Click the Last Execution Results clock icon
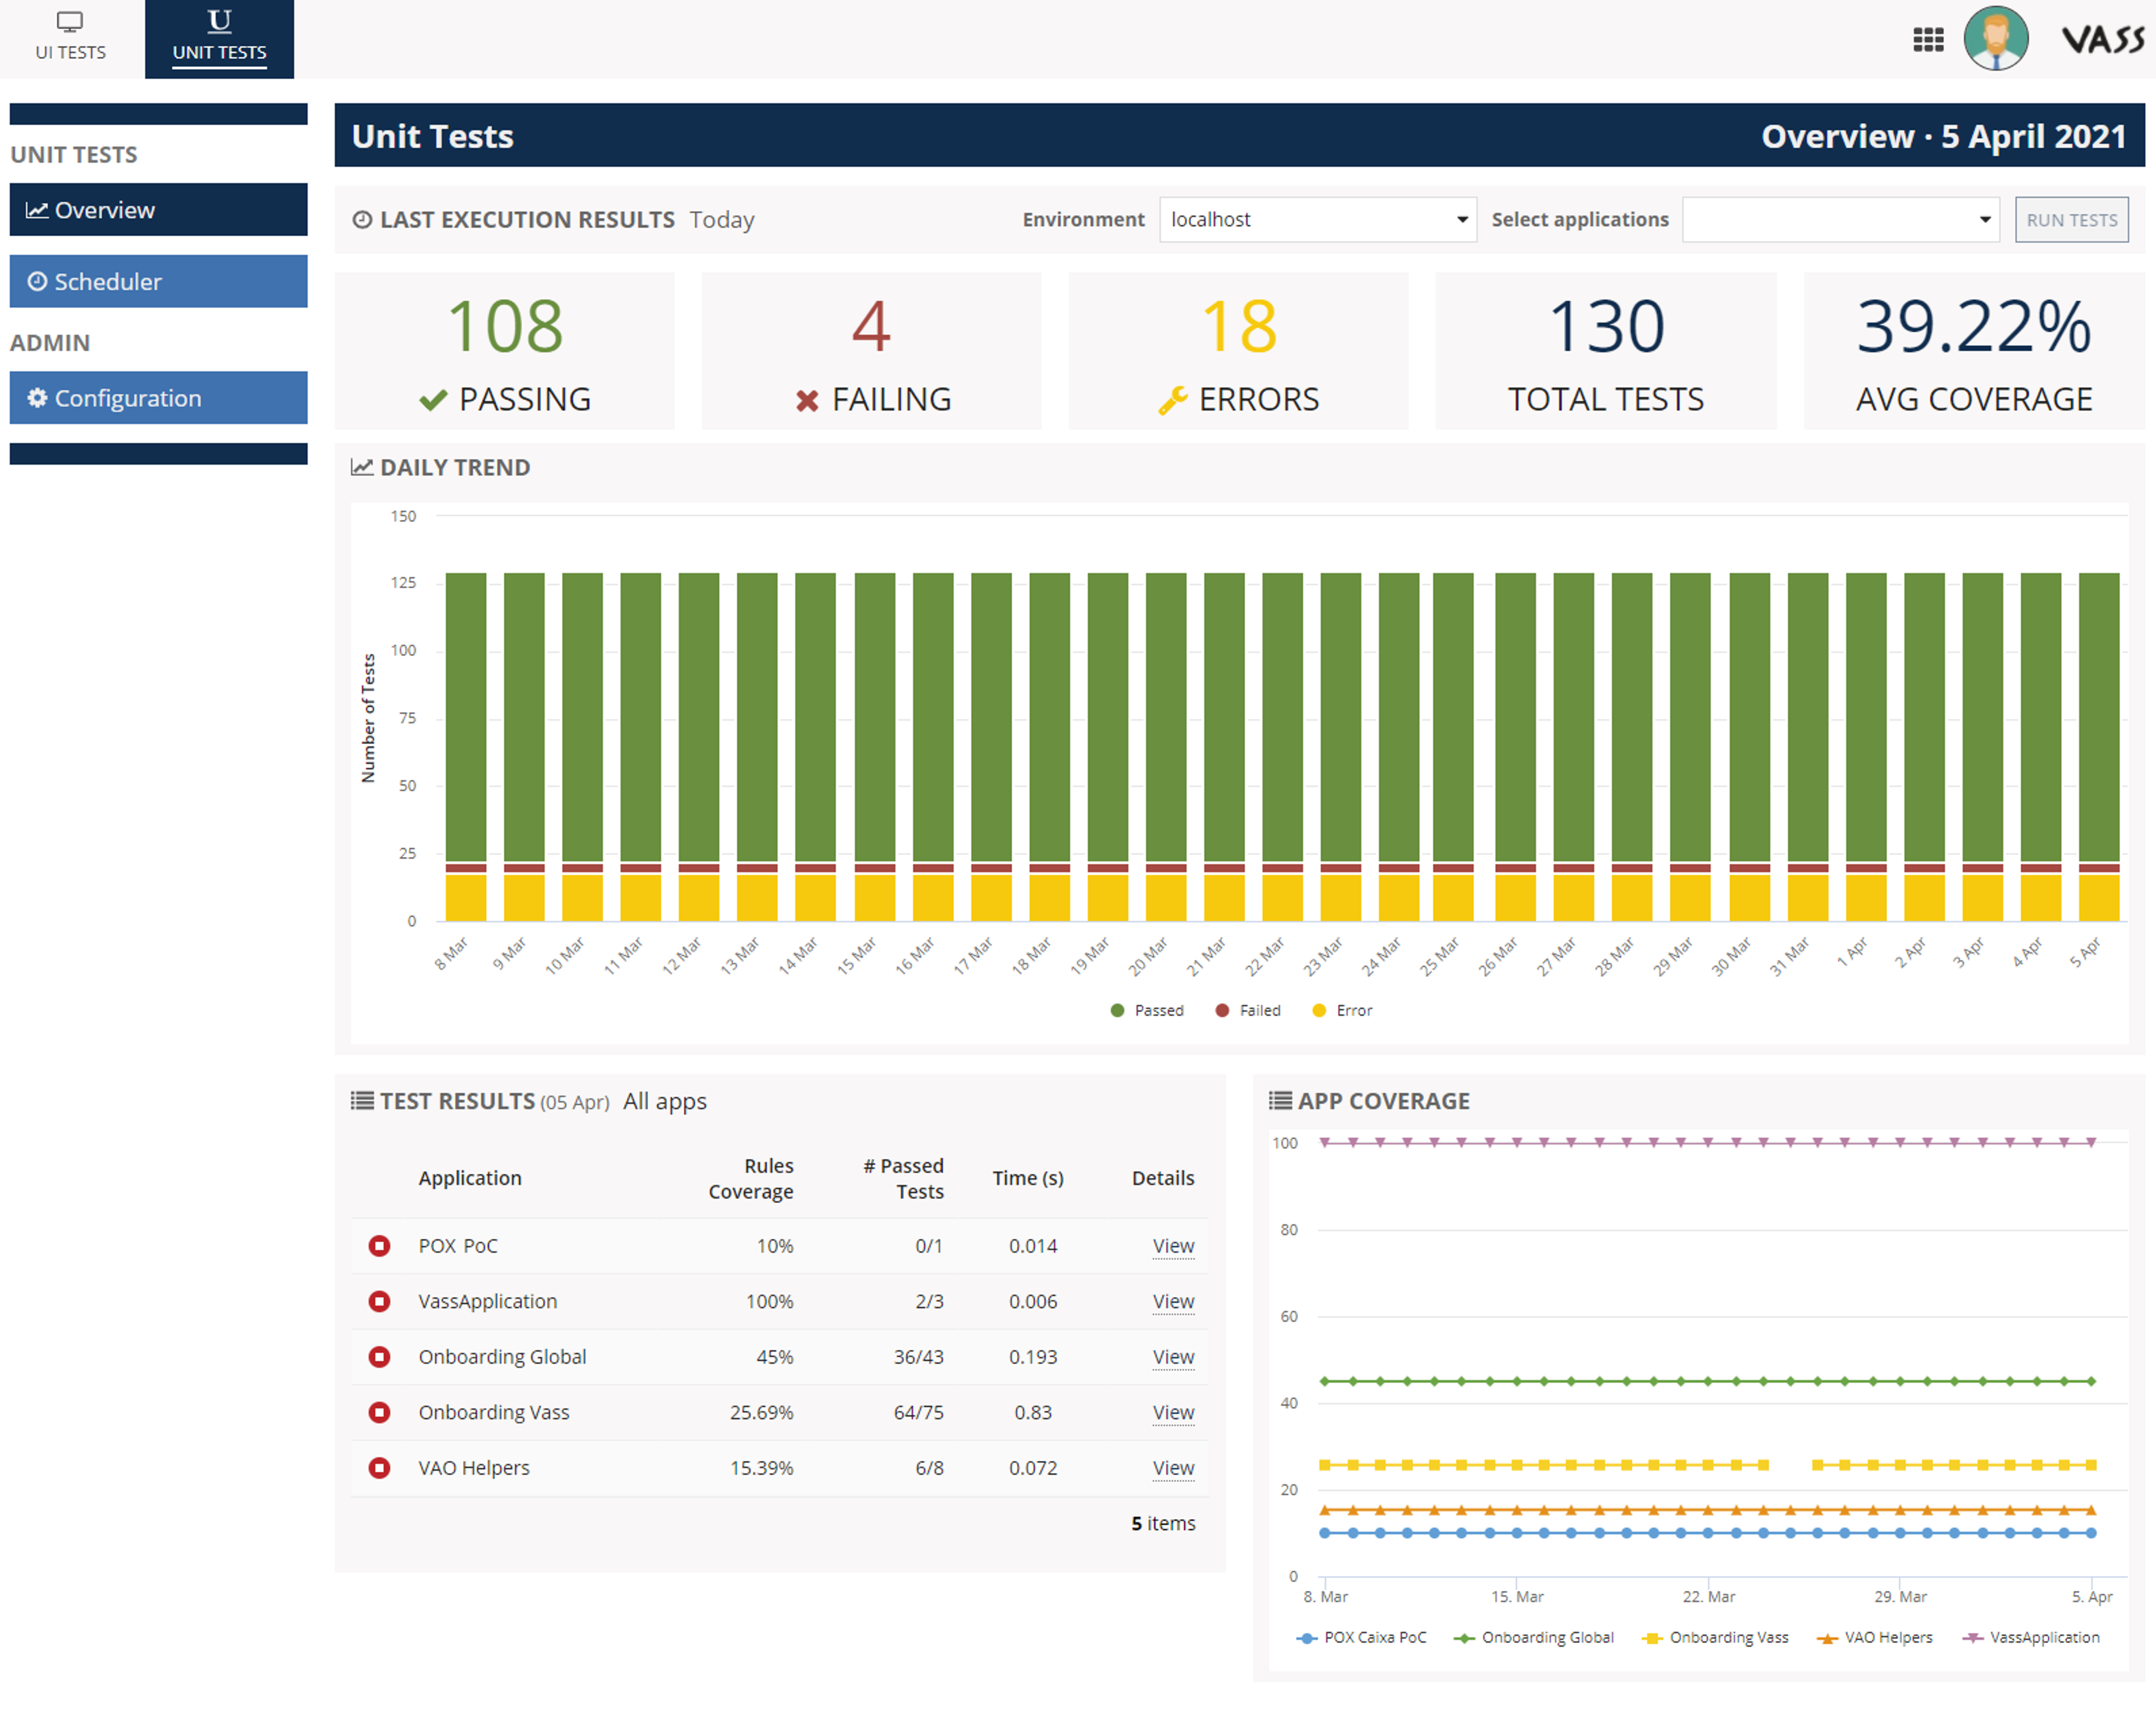2156x1725 pixels. (x=362, y=219)
